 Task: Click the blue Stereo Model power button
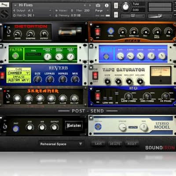click(98, 126)
